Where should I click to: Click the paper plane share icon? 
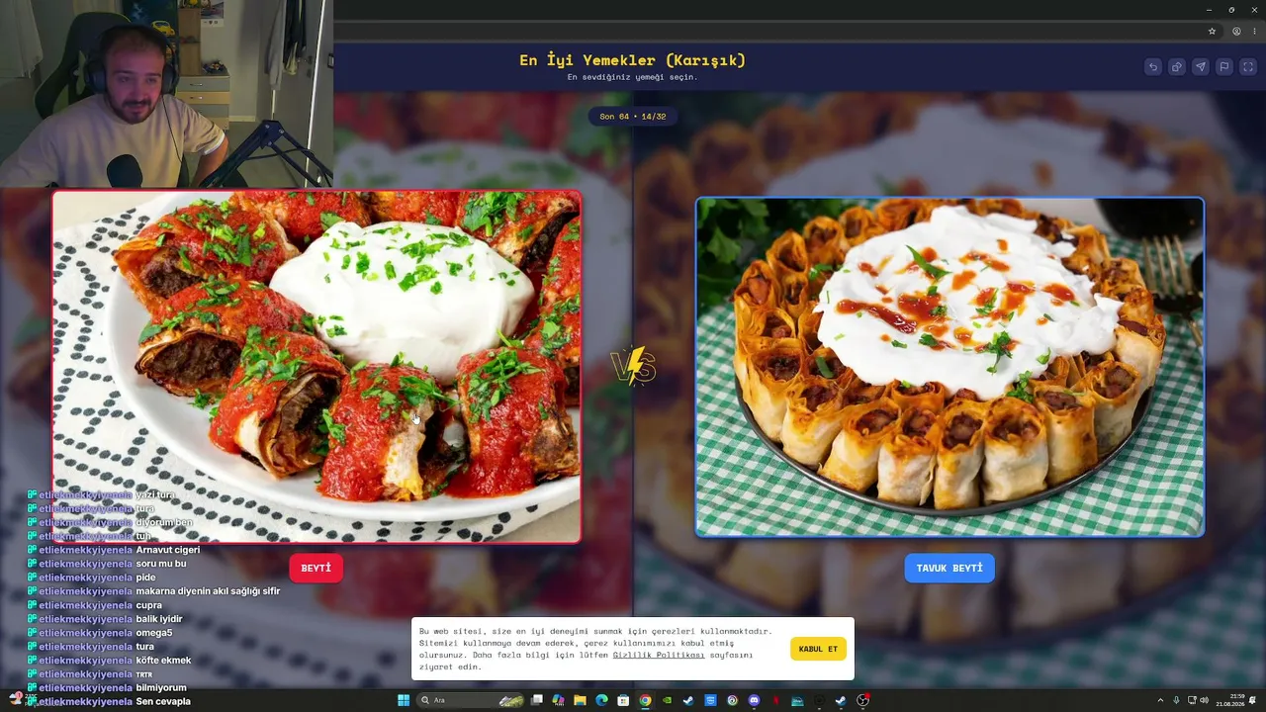tap(1200, 67)
